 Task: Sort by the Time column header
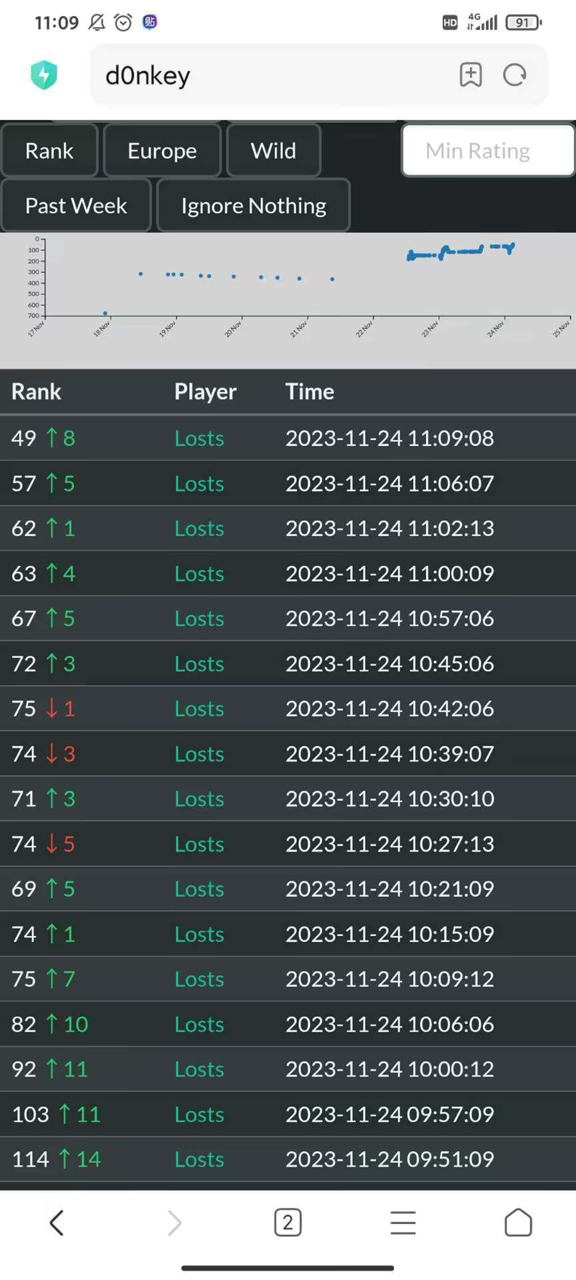click(x=310, y=391)
